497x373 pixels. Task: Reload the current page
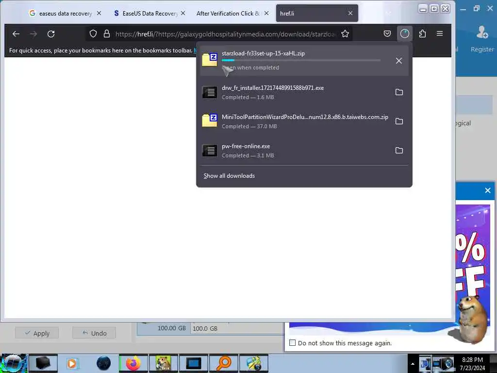pyautogui.click(x=51, y=34)
